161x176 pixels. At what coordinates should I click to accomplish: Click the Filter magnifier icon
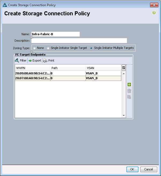(x=17, y=60)
